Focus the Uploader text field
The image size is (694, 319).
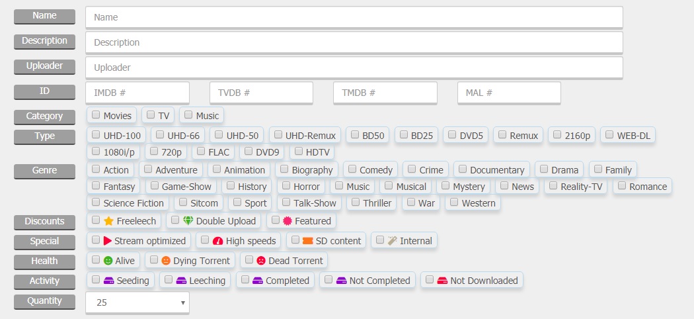(354, 68)
